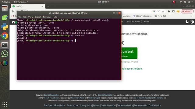The image size is (195, 109).
Task: Expand hidden bookmarks chevron
Action: [x=192, y=16]
